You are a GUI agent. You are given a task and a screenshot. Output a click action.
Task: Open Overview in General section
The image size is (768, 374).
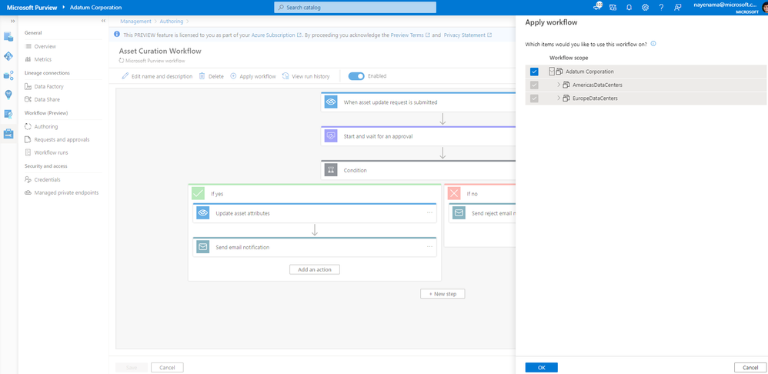click(45, 46)
